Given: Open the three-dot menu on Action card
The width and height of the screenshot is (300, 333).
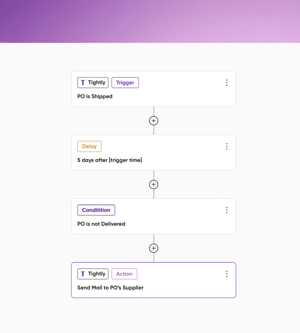Looking at the screenshot, I should click(227, 274).
